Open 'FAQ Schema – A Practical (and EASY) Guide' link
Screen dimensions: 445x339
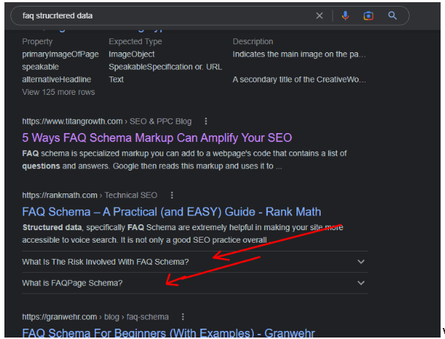171,212
